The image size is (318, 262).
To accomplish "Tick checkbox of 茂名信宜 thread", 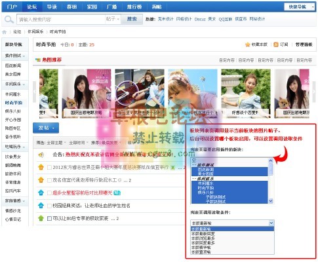I will [49, 180].
